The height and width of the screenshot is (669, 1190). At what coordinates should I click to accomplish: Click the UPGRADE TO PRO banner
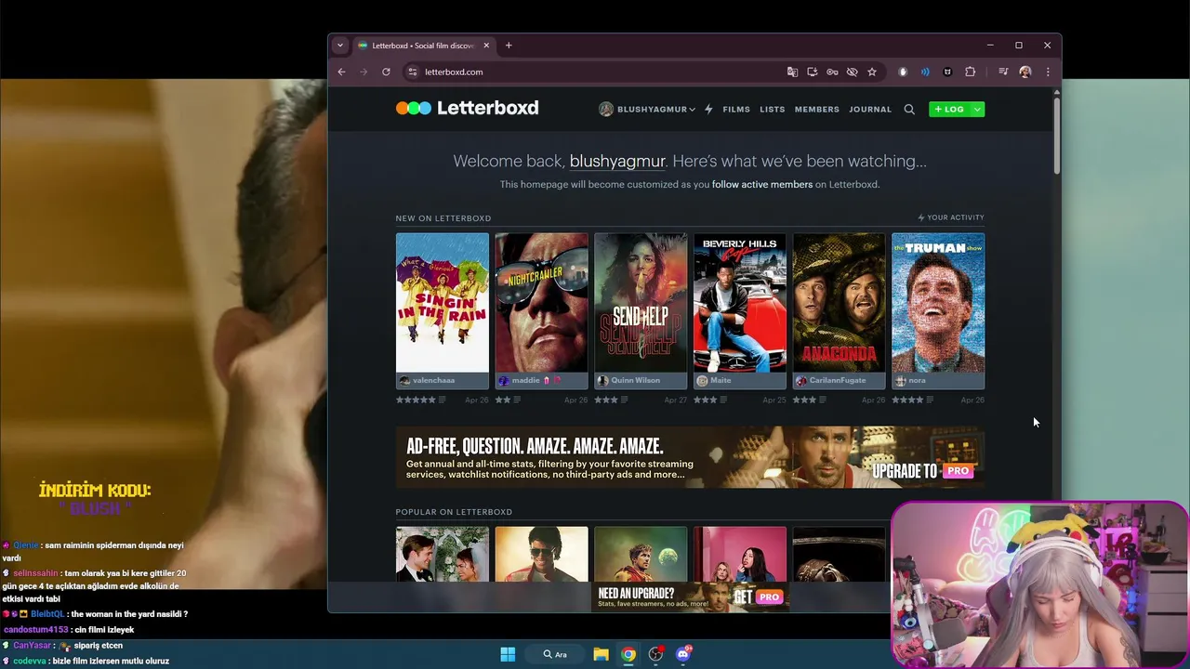click(x=690, y=457)
